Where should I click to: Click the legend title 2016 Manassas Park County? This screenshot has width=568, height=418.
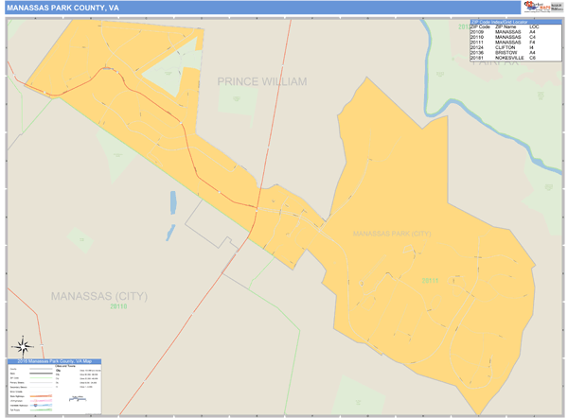pos(54,361)
